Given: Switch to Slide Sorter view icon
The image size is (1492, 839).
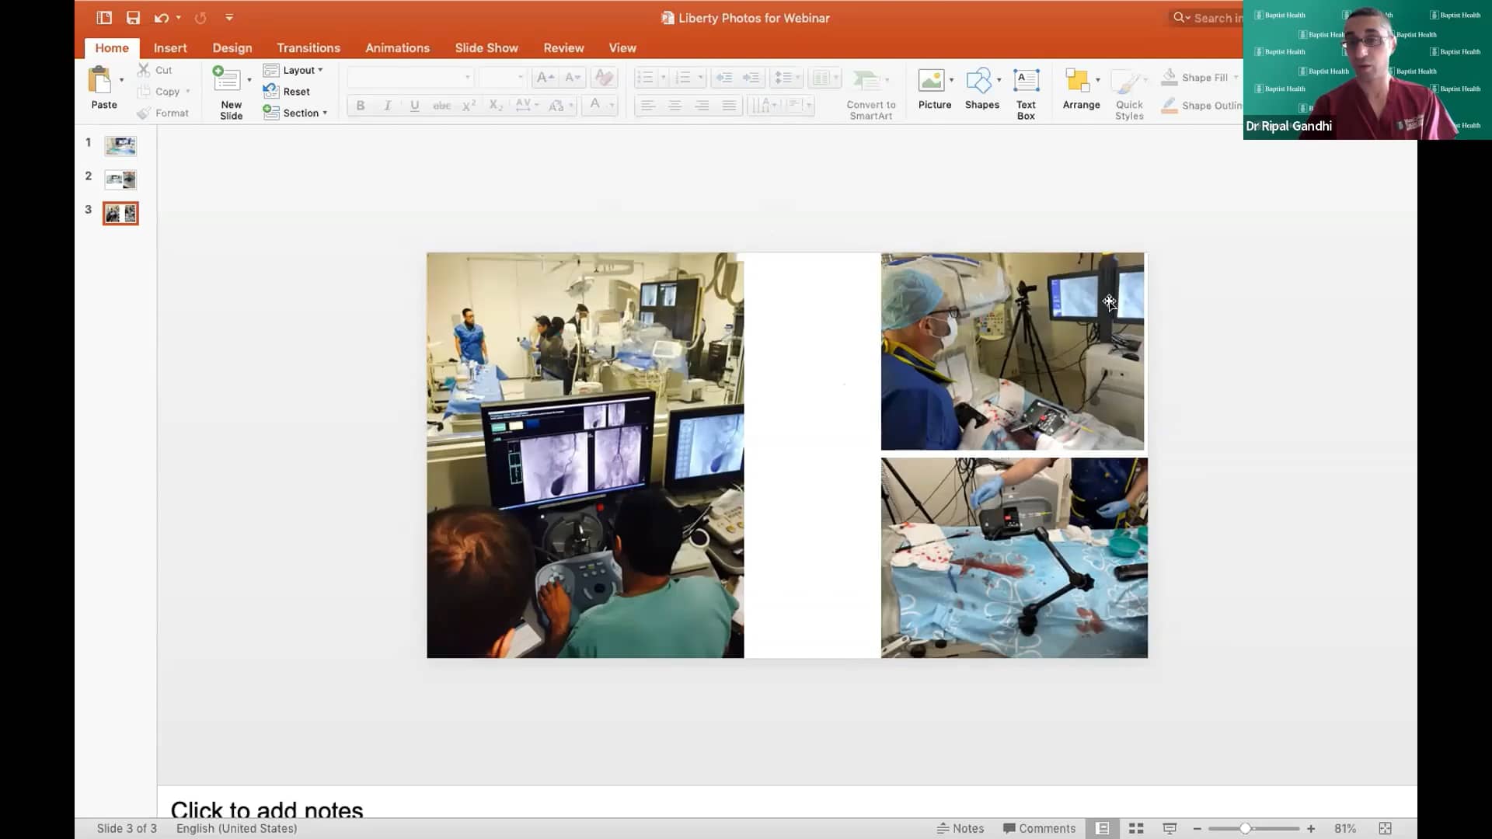Looking at the screenshot, I should [1136, 828].
